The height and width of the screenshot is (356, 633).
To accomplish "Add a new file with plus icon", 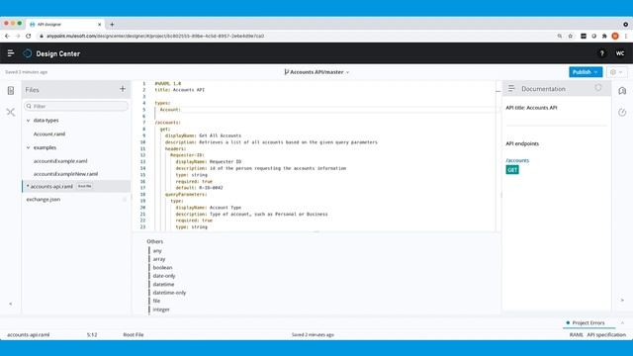I will pyautogui.click(x=123, y=89).
